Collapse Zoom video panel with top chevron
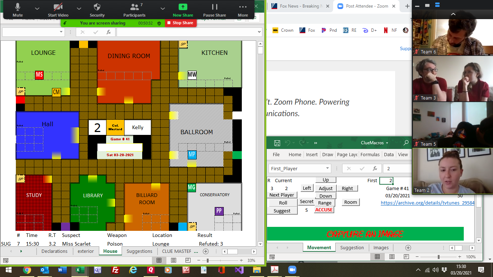This screenshot has height=277, width=493. (x=453, y=14)
